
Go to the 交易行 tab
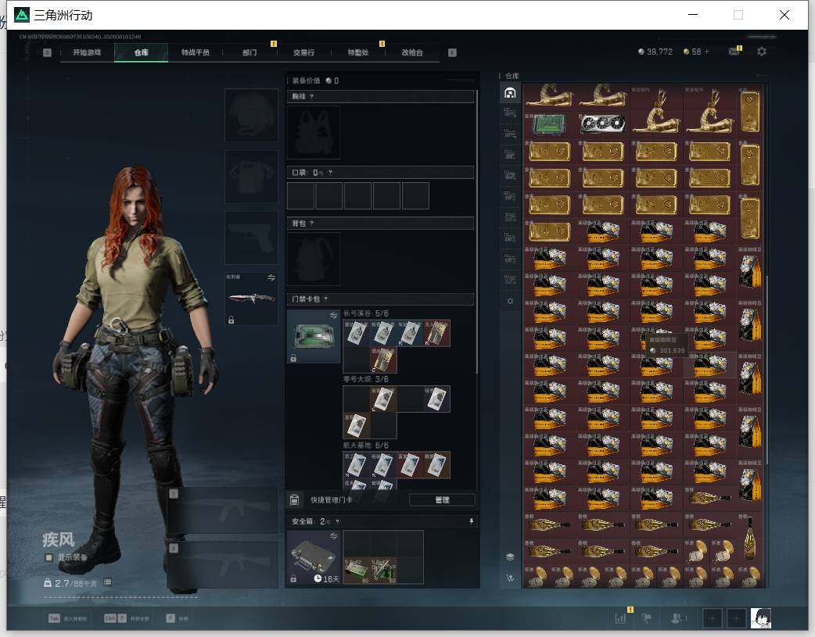tap(303, 52)
